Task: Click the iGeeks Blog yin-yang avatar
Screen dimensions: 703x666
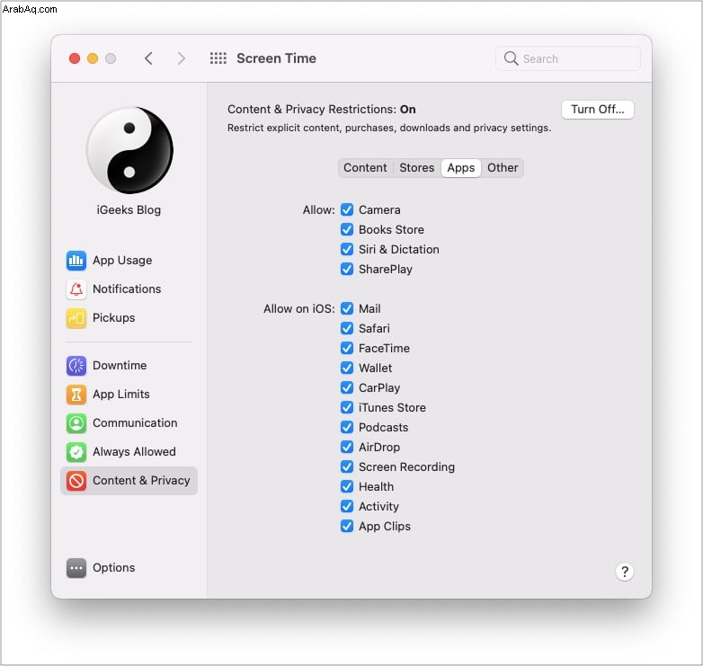Action: [129, 150]
